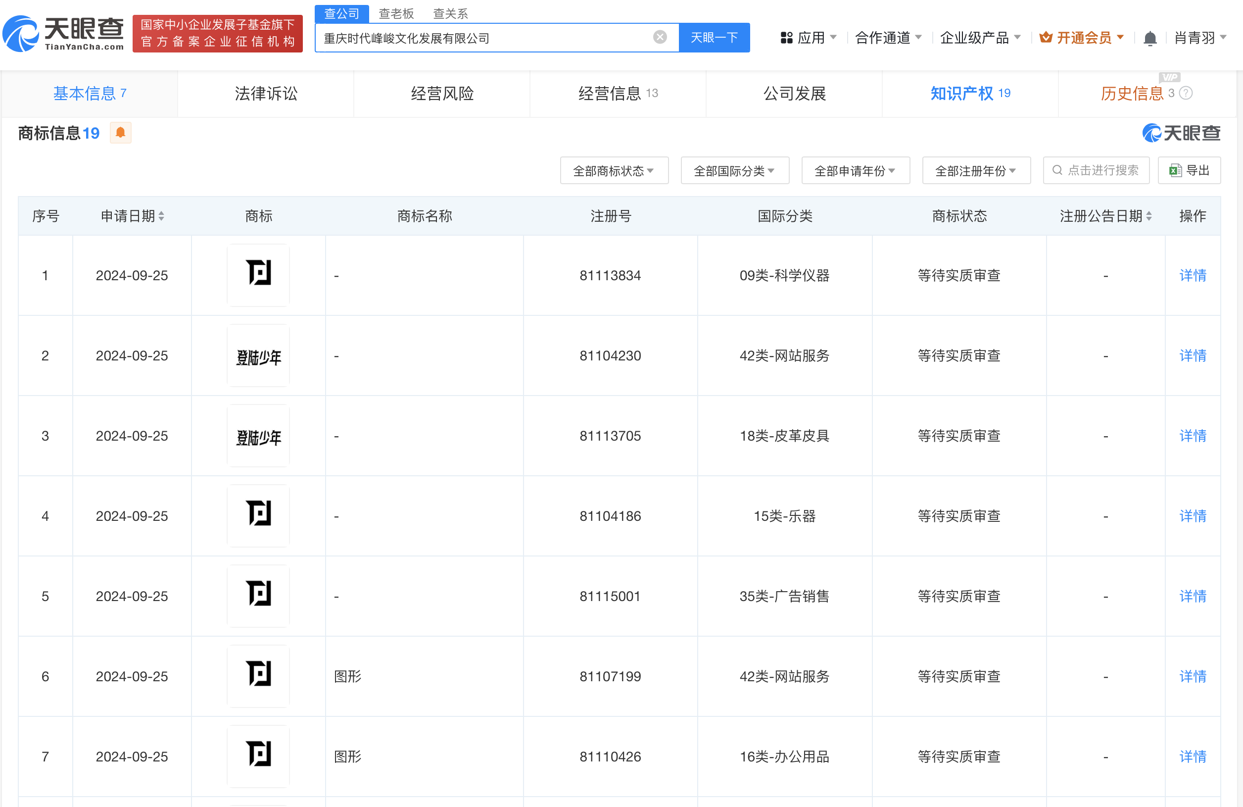Click class cell 18类-皮革皮具
Viewport: 1243px width, 807px height.
pyautogui.click(x=784, y=436)
